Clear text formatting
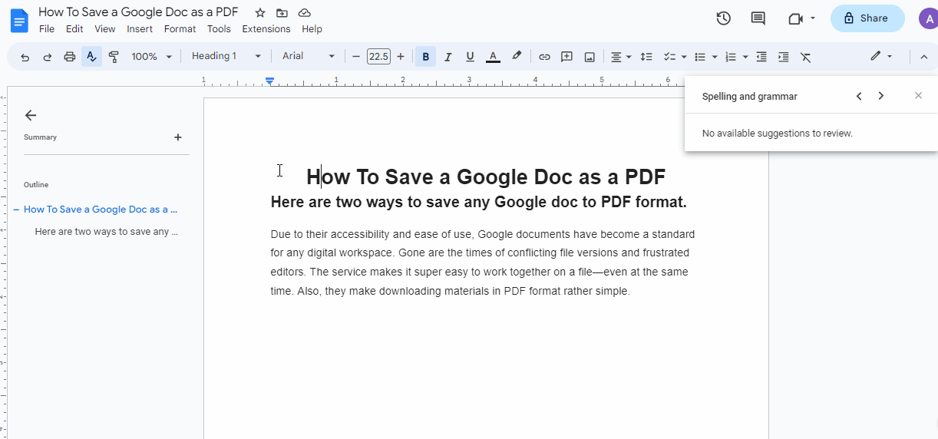The image size is (938, 439). (805, 57)
